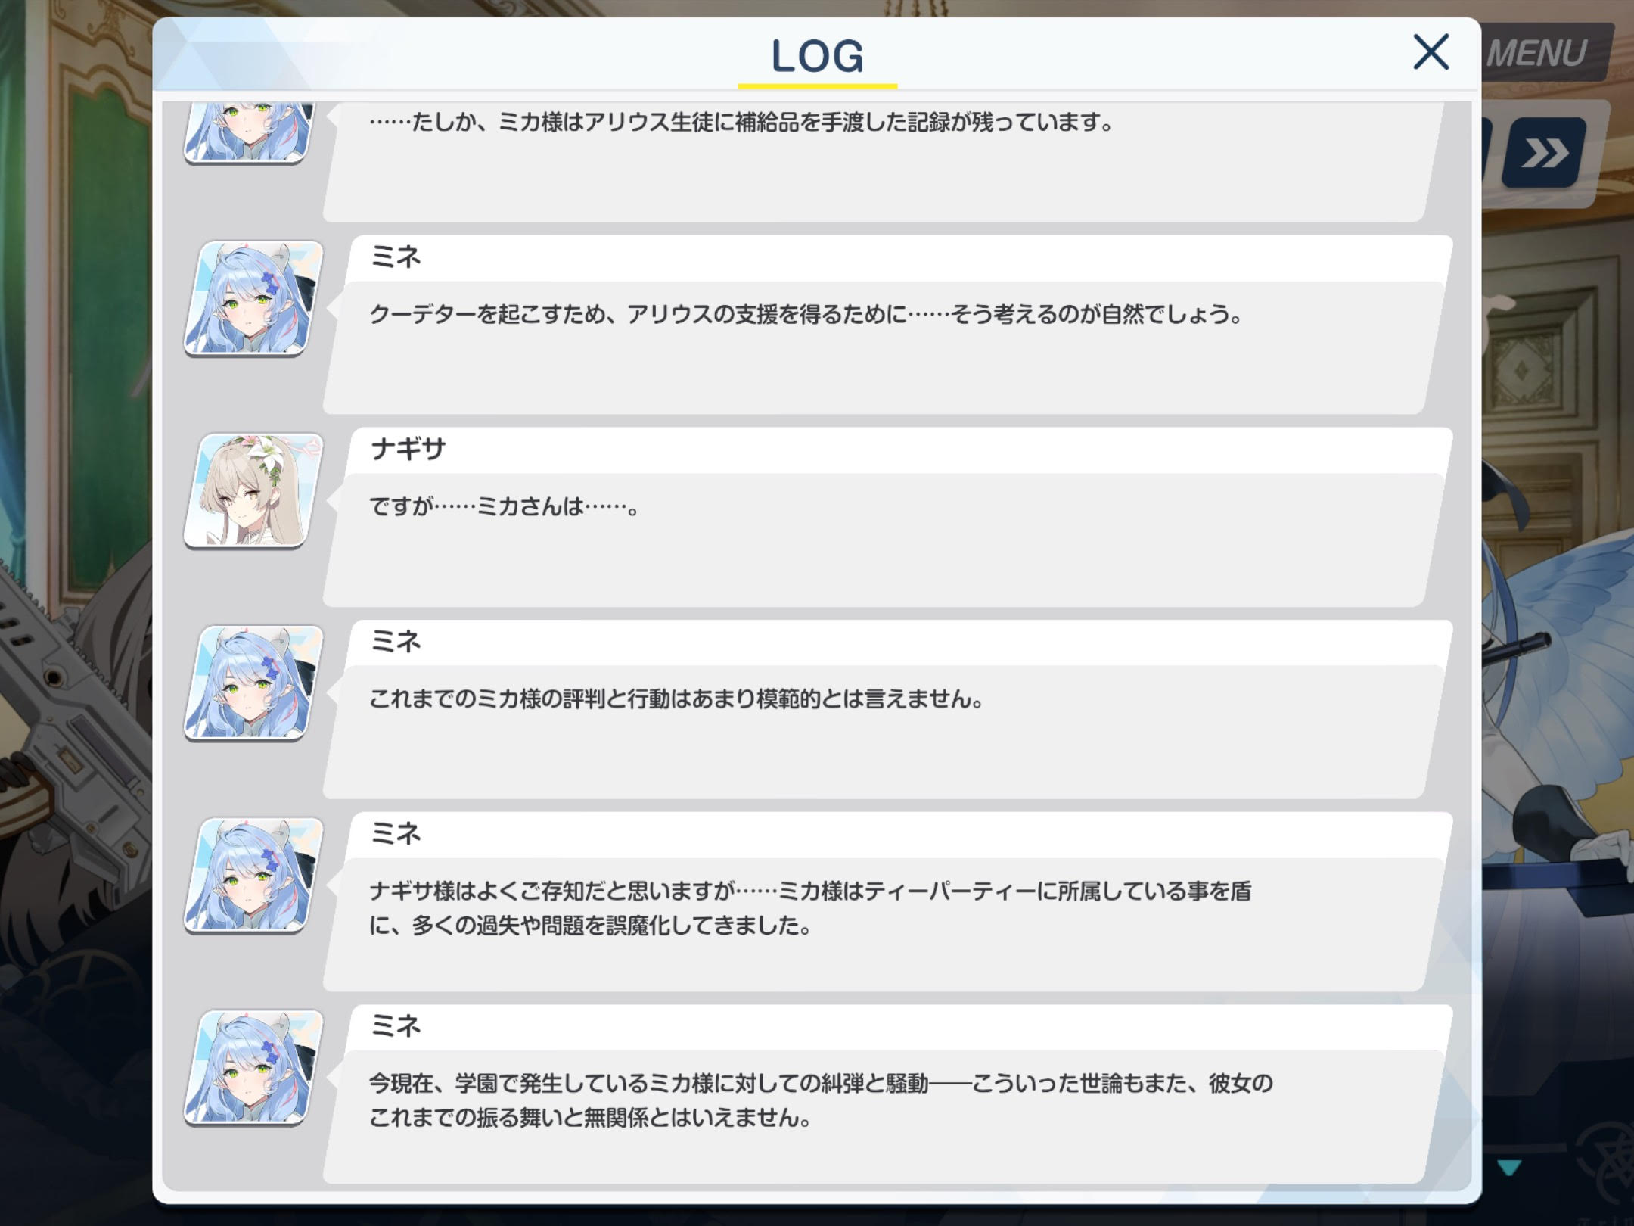
Task: Select the ナギサ様はよくご存知 dialogue entry
Action: [887, 902]
